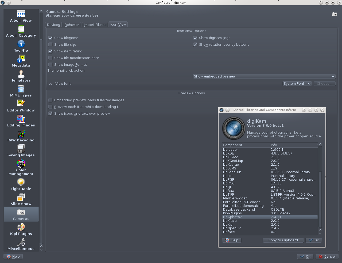Open the Metadata settings page
Screen dimensions: 342x263
(x=21, y=61)
